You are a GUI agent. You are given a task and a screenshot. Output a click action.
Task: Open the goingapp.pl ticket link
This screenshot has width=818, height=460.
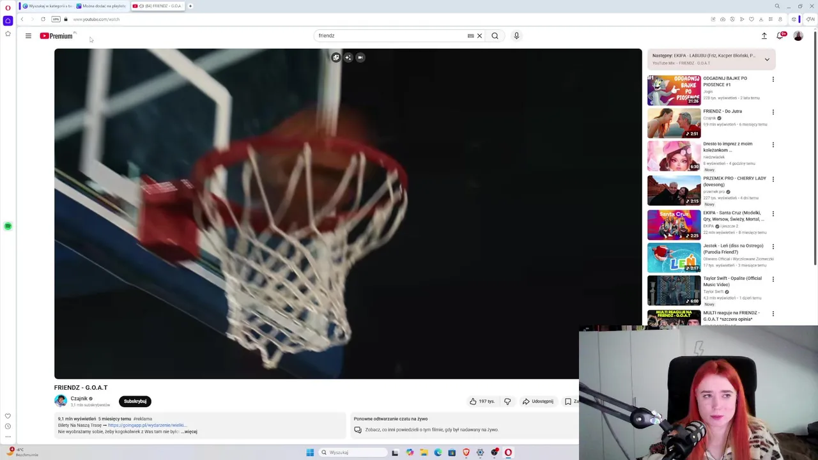(147, 425)
